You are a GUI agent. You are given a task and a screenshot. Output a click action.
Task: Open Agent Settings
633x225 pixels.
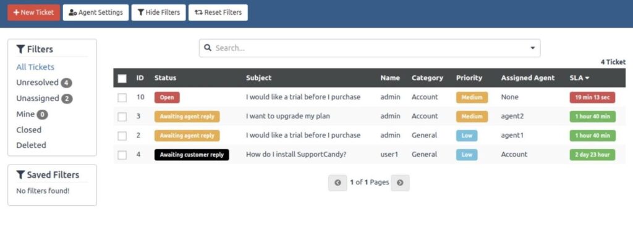96,12
